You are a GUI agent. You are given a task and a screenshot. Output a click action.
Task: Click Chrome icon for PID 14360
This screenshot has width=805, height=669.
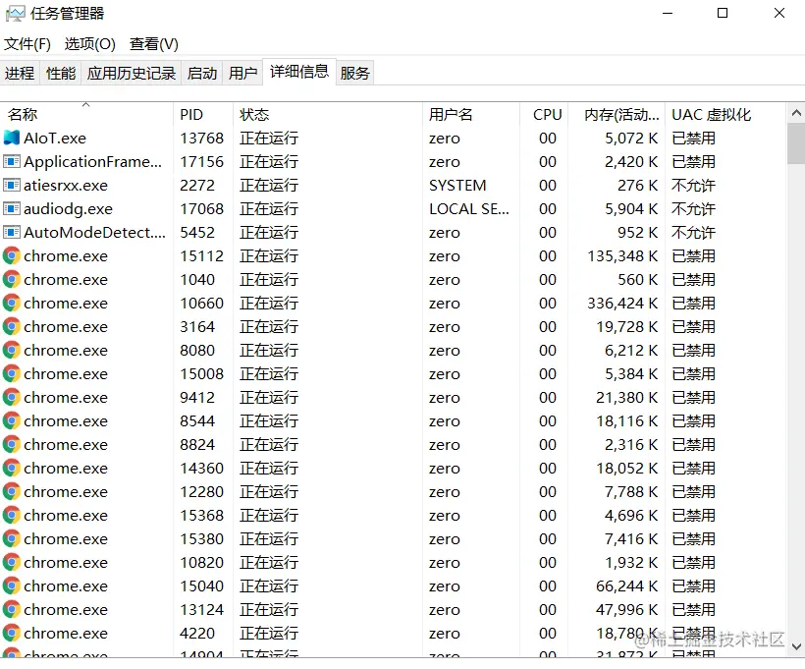(x=12, y=468)
